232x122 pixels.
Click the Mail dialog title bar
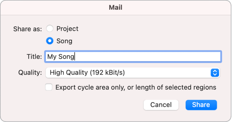click(116, 8)
